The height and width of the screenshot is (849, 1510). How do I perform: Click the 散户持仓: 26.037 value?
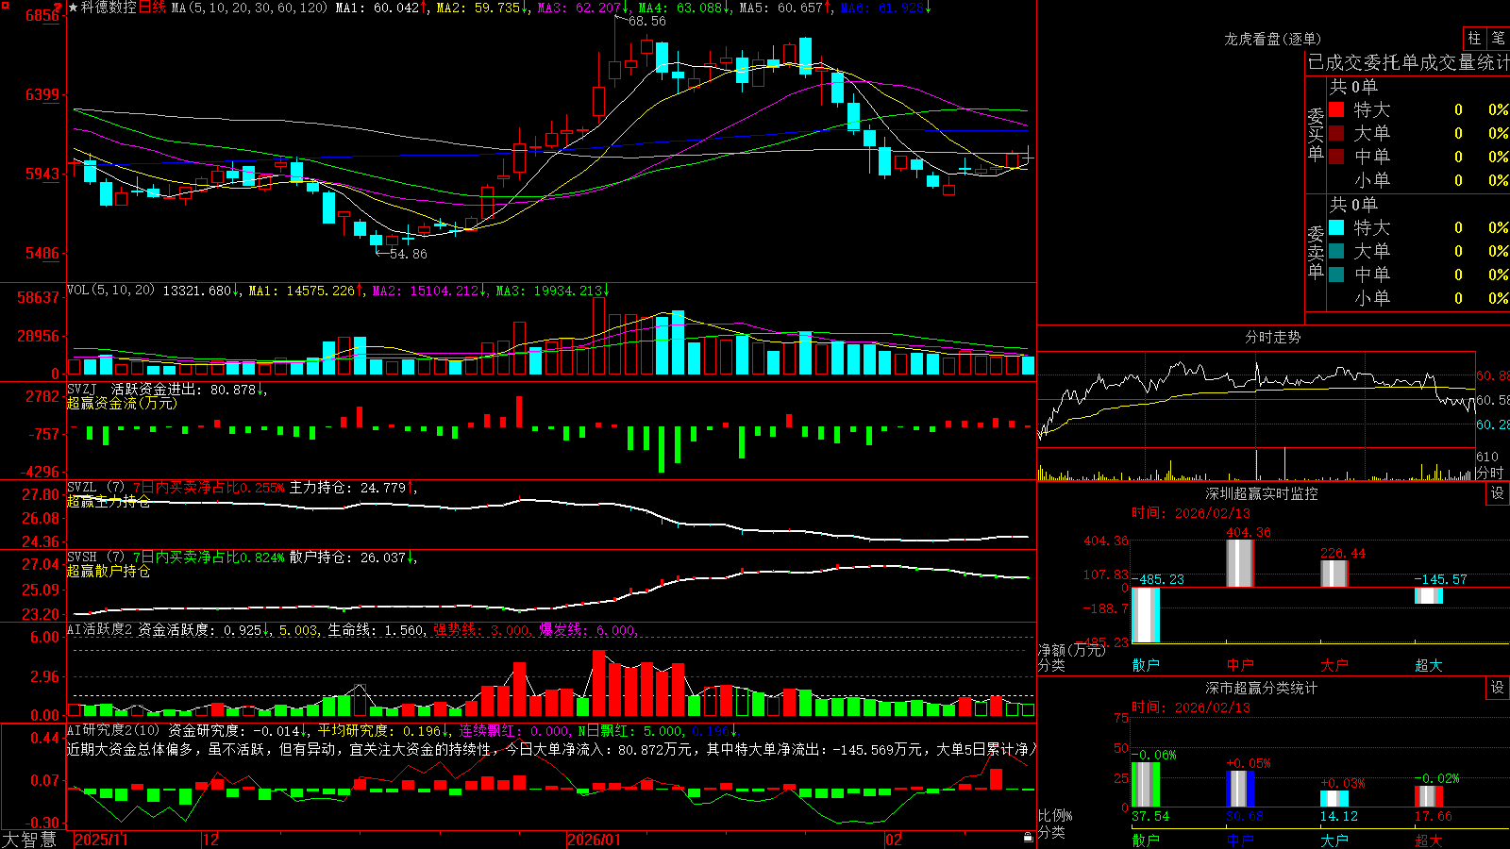pos(347,558)
